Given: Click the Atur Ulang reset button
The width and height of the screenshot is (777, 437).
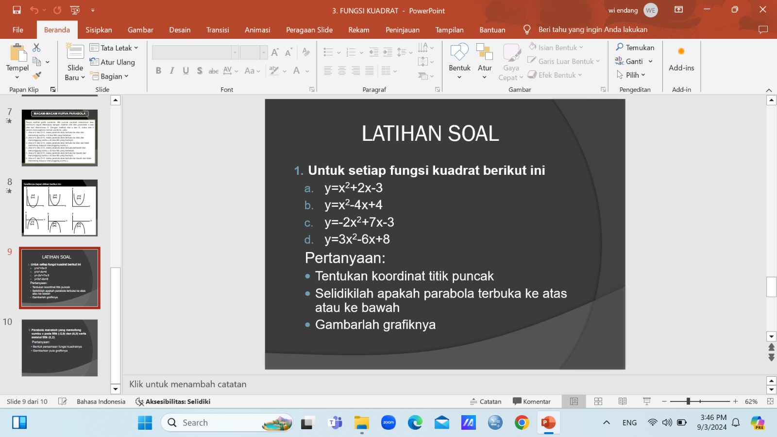Looking at the screenshot, I should point(112,62).
